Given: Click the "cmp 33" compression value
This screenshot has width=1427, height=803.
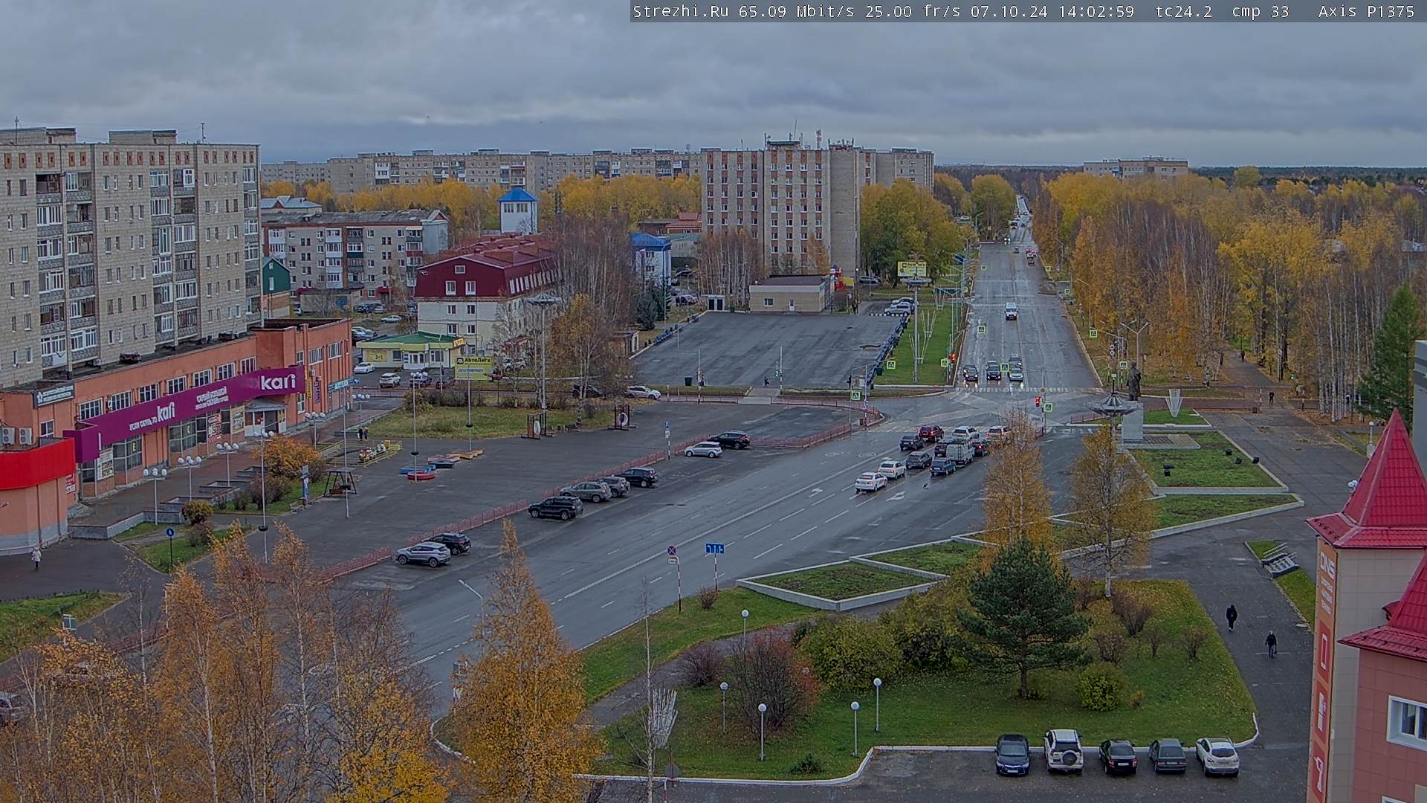Looking at the screenshot, I should pyautogui.click(x=1260, y=11).
